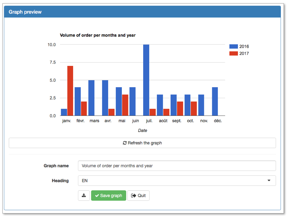
Task: Click the red 2017 legend swatch
Action: pyautogui.click(x=234, y=53)
